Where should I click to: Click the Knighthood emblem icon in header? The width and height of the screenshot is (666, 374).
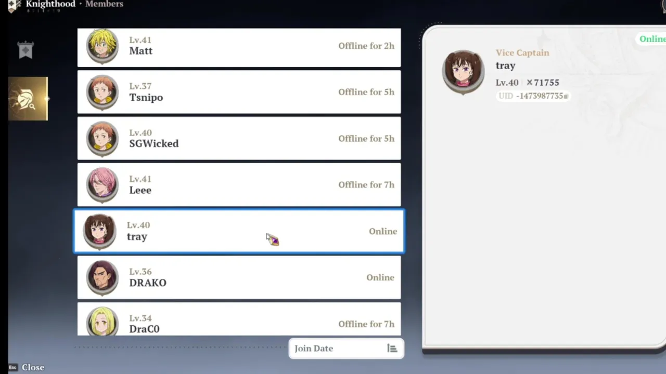click(14, 6)
